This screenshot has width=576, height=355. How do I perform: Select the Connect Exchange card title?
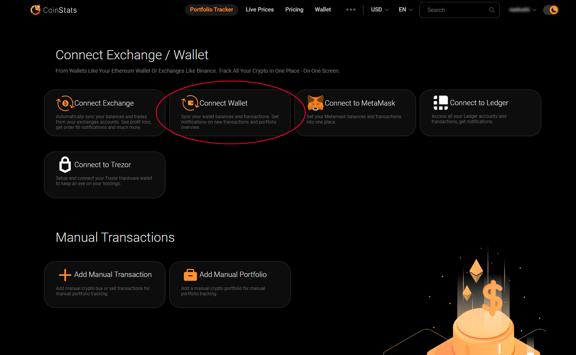(104, 103)
